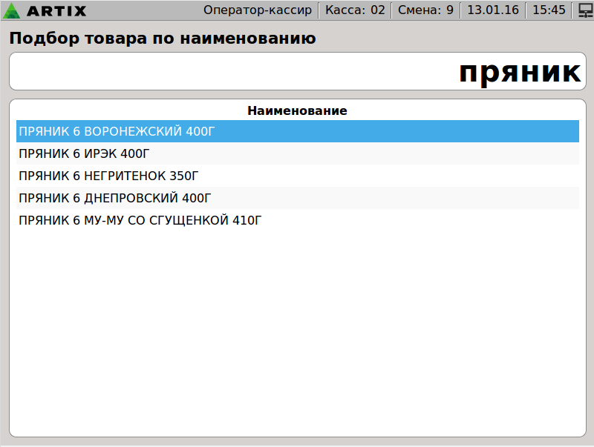
Task: Select the Касса: 02 status field
Action: 356,10
